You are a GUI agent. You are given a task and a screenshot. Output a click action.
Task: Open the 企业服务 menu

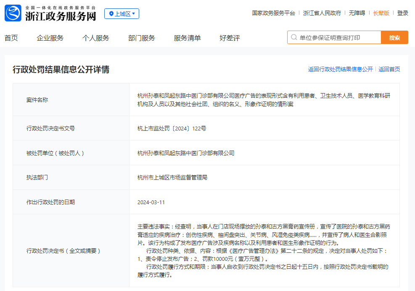coord(50,38)
